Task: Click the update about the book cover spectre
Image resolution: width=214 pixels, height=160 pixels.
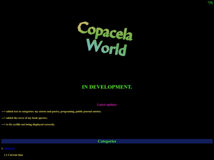Action: tap(25, 118)
